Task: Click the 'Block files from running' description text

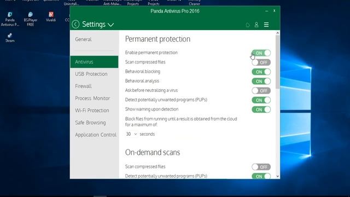Action: tap(181, 121)
